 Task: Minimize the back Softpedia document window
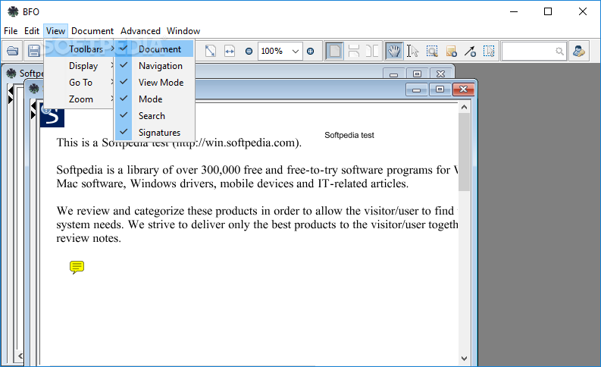click(393, 74)
